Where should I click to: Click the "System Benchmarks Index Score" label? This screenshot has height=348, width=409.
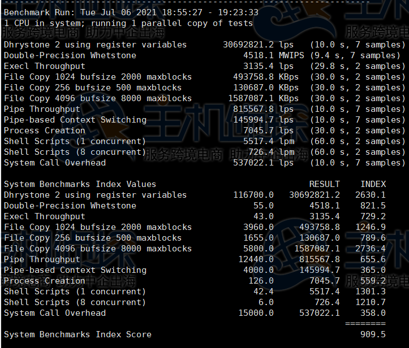pos(78,334)
